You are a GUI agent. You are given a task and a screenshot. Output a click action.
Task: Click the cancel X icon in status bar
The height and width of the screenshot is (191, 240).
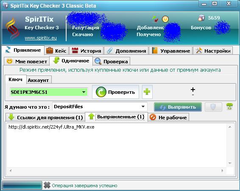(47, 185)
